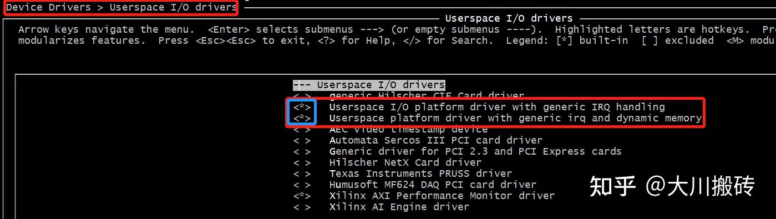
Task: Click the Userspace I/O drivers title bar label
Action: click(509, 18)
